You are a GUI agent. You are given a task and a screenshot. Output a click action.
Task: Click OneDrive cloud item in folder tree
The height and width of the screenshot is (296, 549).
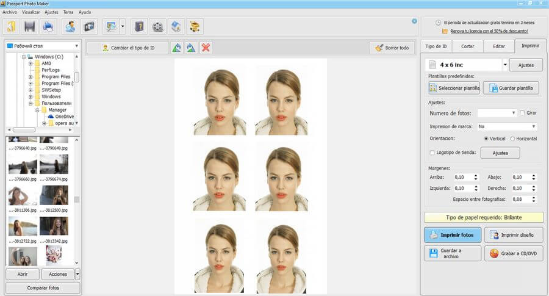point(61,117)
